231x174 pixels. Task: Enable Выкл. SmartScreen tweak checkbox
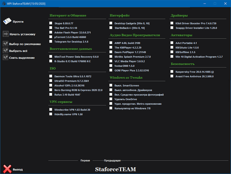tap(111, 85)
